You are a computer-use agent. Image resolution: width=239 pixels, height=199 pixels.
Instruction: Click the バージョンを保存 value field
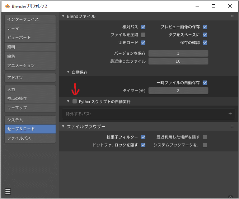click(x=178, y=53)
